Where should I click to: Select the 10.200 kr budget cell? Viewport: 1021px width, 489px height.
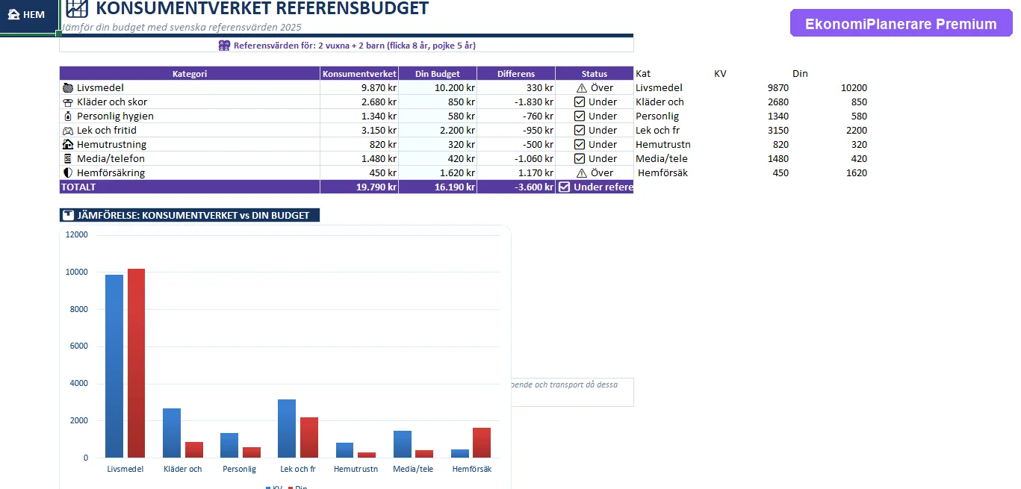[x=438, y=88]
